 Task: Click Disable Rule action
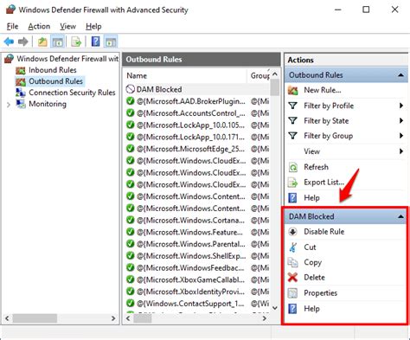324,232
